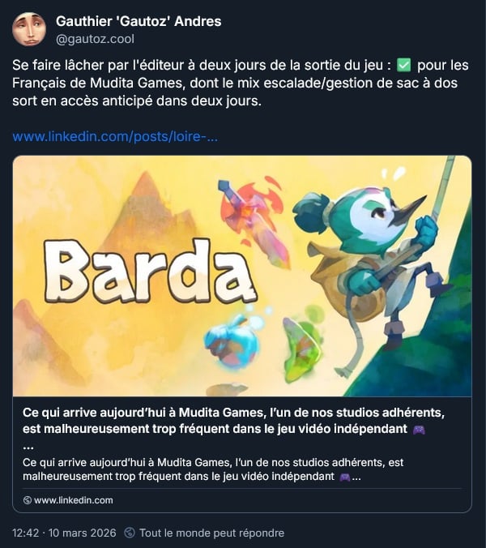Open the link card description text
This screenshot has width=486, height=548.
click(x=213, y=469)
